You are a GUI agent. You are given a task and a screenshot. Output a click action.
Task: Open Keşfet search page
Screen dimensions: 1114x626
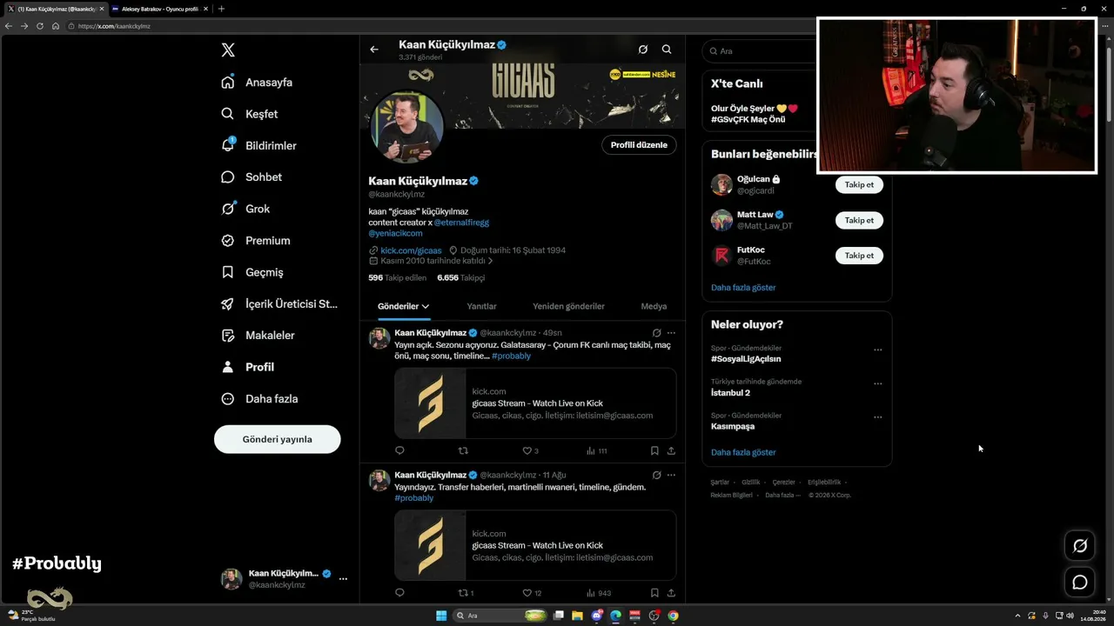pos(250,114)
